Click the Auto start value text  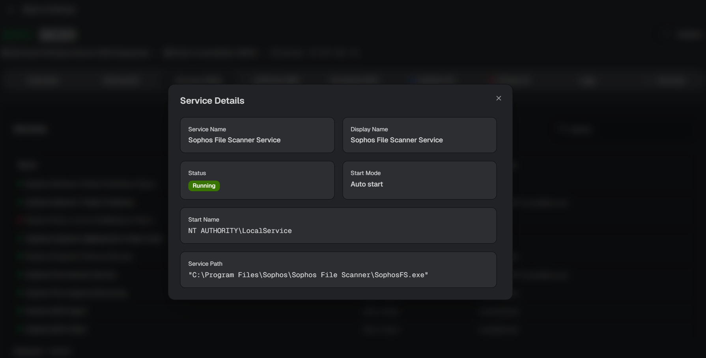367,184
